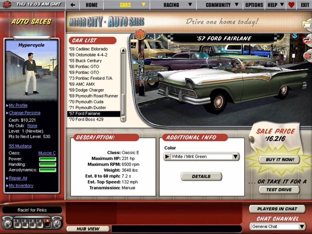Click the play arrow beside the Color field

[167, 156]
